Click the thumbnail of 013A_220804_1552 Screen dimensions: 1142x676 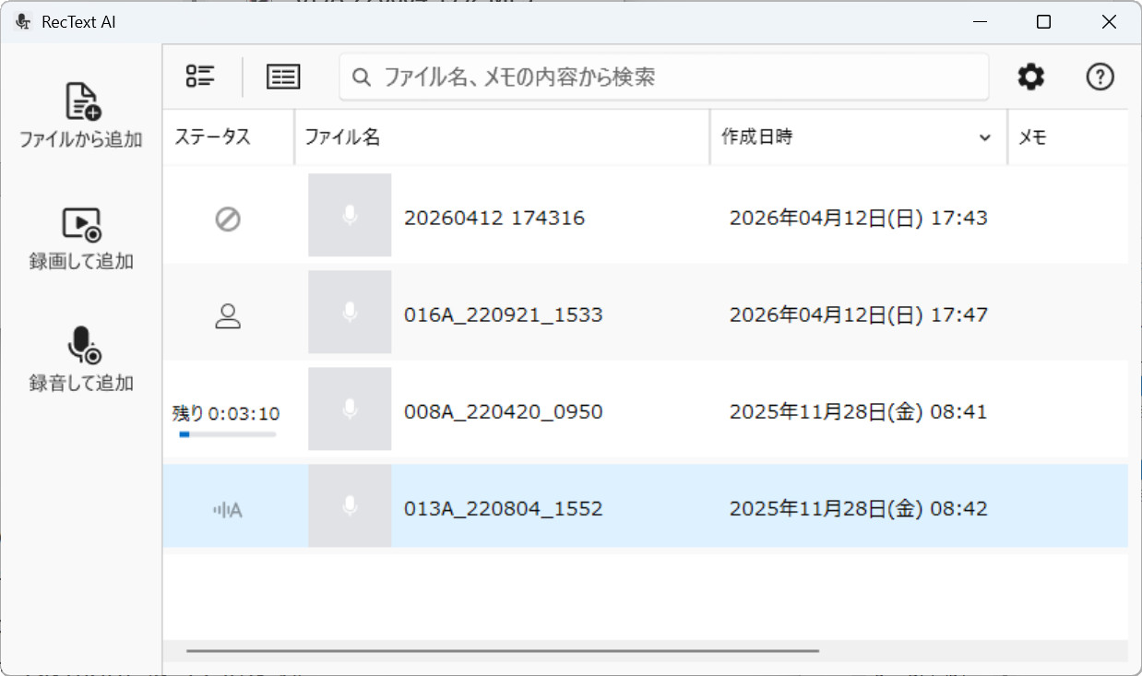pos(350,505)
